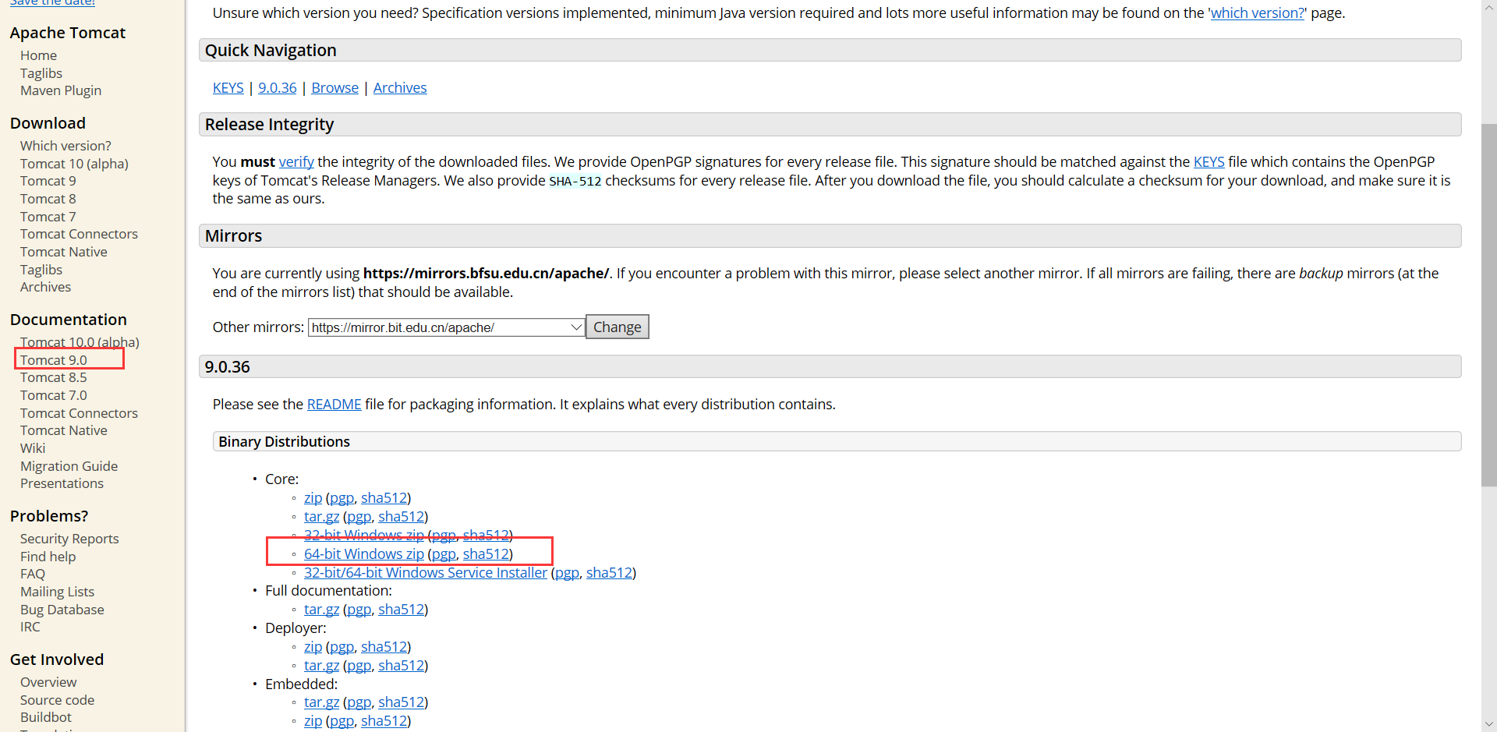Open sha512 checksum for 64-bit Windows zip
Viewport: 1497px width, 732px height.
coord(486,554)
